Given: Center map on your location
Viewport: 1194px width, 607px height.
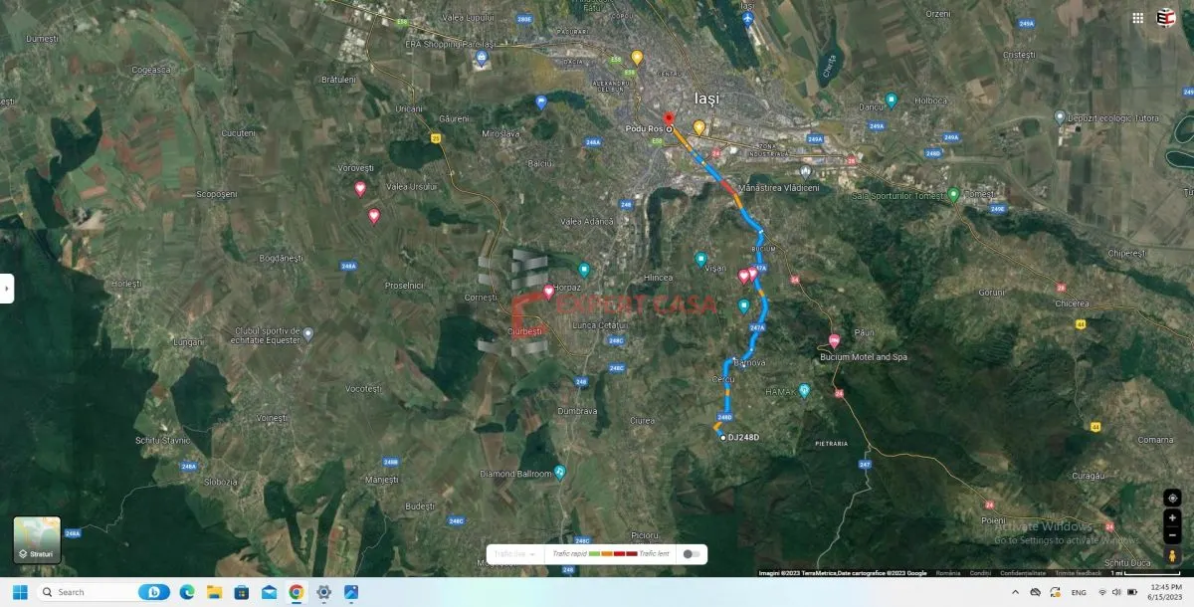Looking at the screenshot, I should click(1172, 498).
